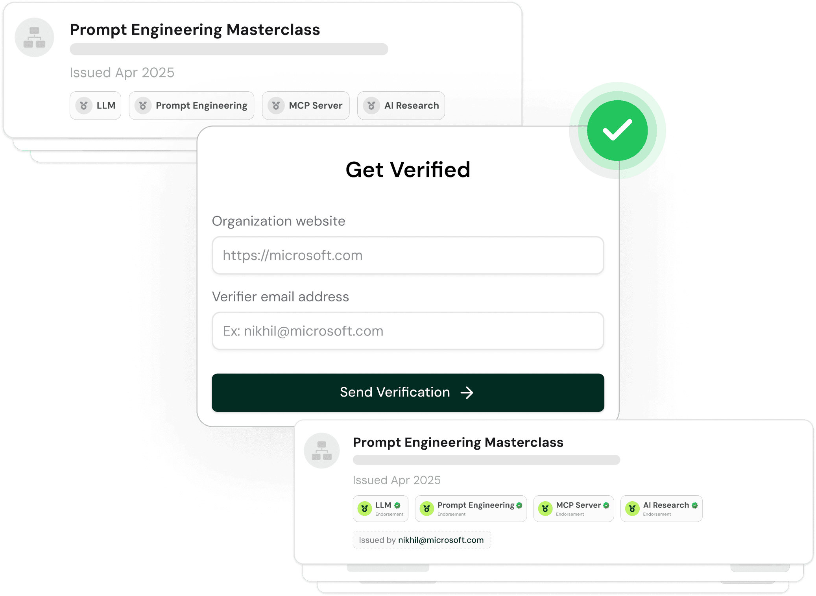This screenshot has width=816, height=596.
Task: Toggle the verified badge on AI Research Endorsement
Action: tap(694, 505)
